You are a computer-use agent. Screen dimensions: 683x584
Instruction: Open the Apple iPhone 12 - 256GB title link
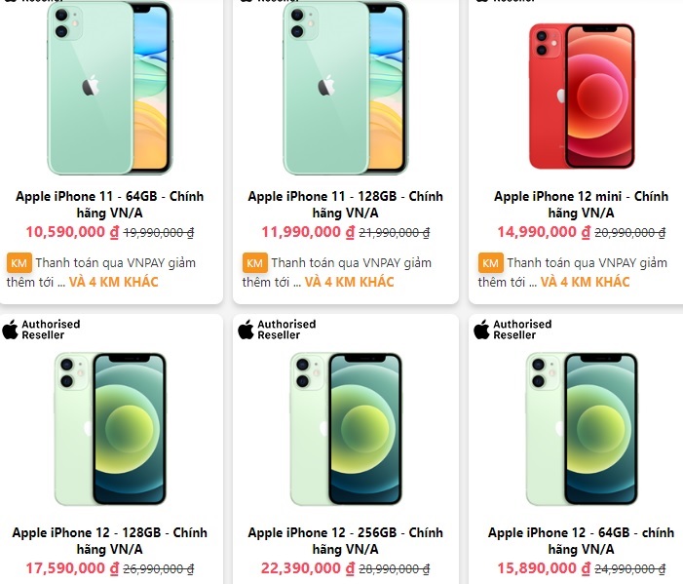tap(346, 541)
